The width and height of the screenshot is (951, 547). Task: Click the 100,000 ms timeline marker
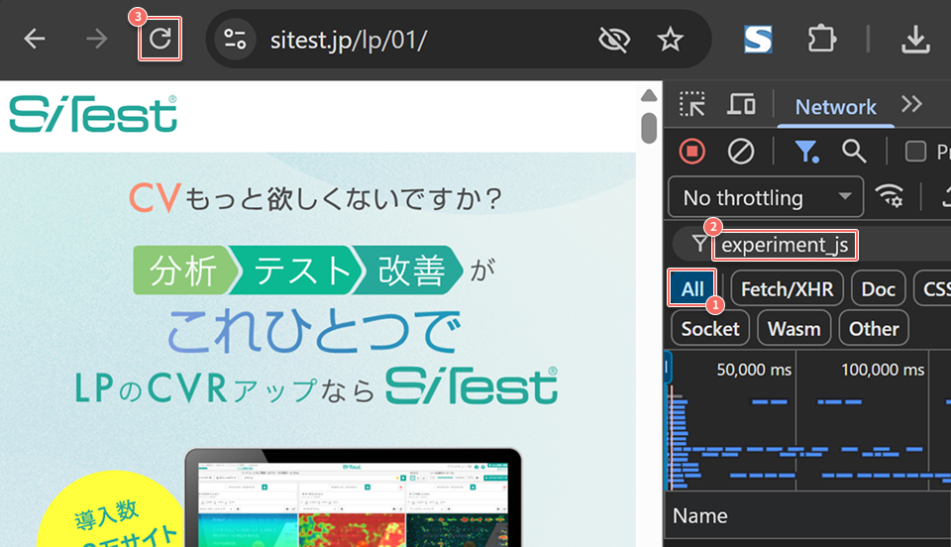(883, 370)
